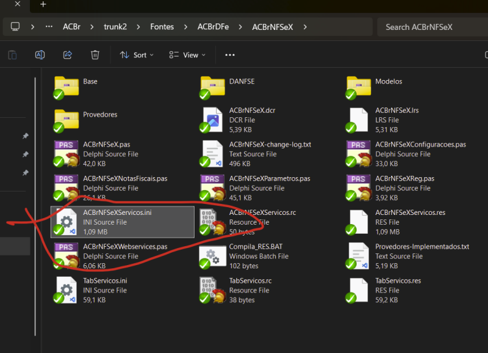Navigate to Fontes breadcrumb segment
Viewport: 488px width, 353px height.
coord(162,27)
